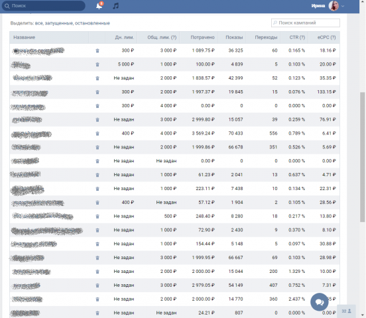Image resolution: width=366 pixels, height=318 pixels.
Task: Delete campaign with 2 999.80 ₽ spent
Action: pos(97,120)
